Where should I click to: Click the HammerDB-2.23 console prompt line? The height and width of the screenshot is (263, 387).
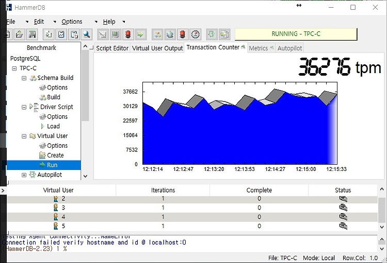click(35, 249)
